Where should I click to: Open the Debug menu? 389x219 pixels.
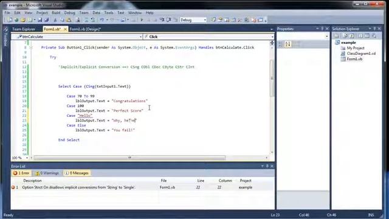69,12
